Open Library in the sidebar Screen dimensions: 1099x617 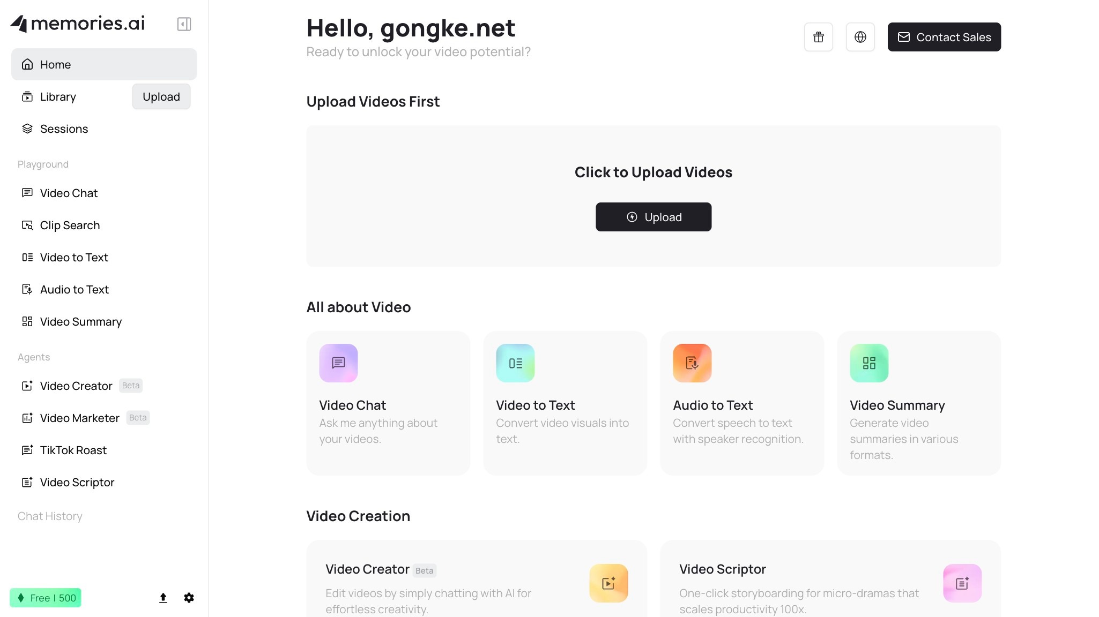58,97
